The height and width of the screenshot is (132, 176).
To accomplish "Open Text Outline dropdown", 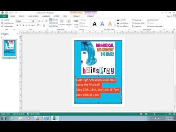I will tap(123, 23).
